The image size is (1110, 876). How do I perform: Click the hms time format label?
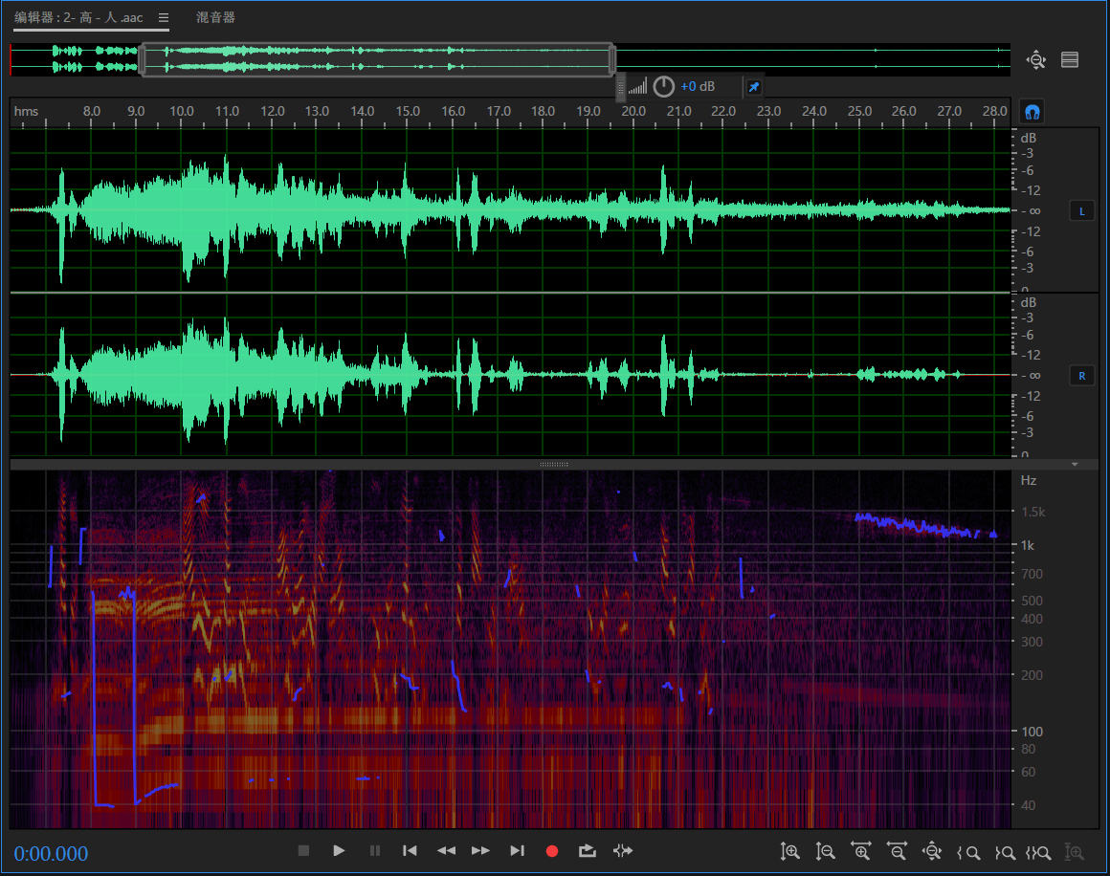coord(26,111)
